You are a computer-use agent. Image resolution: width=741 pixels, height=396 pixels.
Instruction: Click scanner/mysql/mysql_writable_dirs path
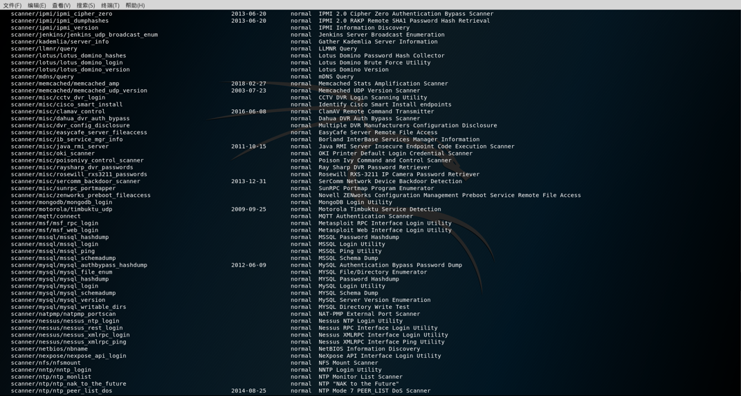(68, 307)
